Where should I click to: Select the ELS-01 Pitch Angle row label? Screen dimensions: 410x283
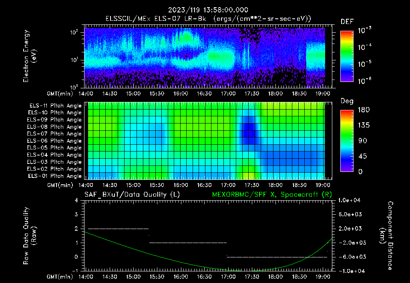click(55, 176)
